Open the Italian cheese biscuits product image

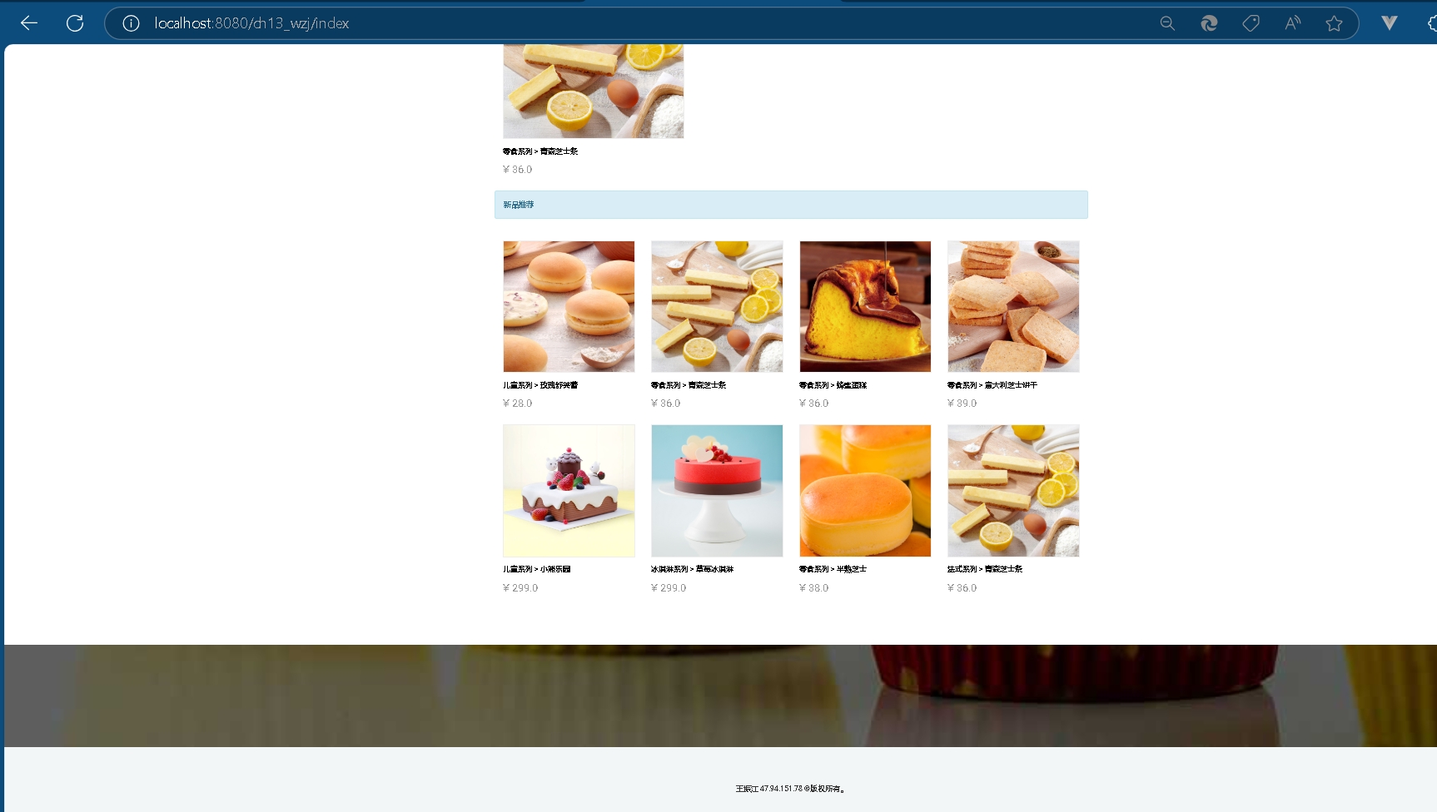click(1013, 306)
